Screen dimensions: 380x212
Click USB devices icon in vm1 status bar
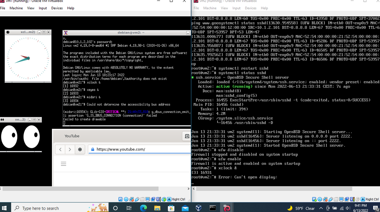tap(137, 199)
